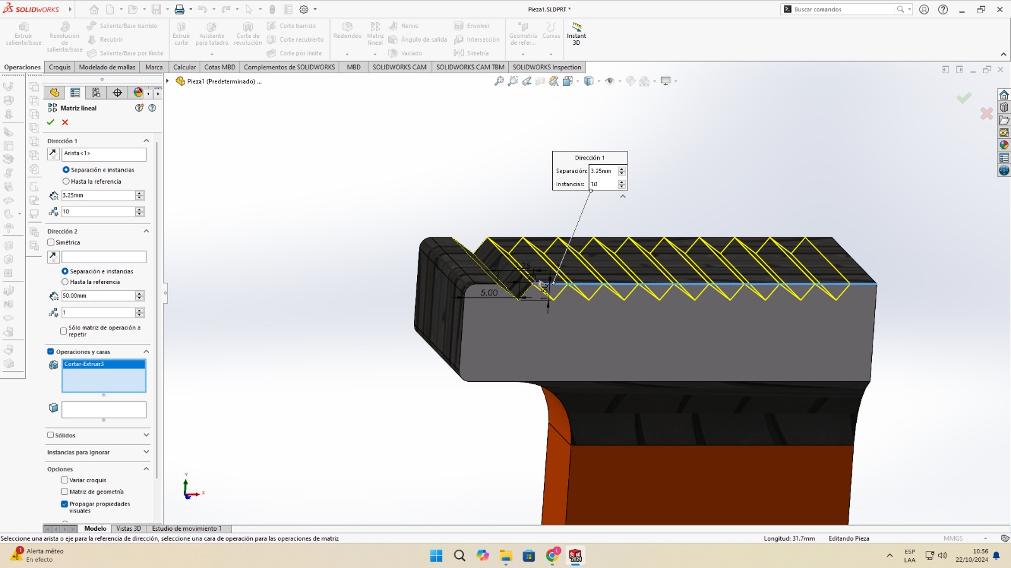Expand the Sólidos section chevron
Viewport: 1011px width, 568px height.
point(146,435)
